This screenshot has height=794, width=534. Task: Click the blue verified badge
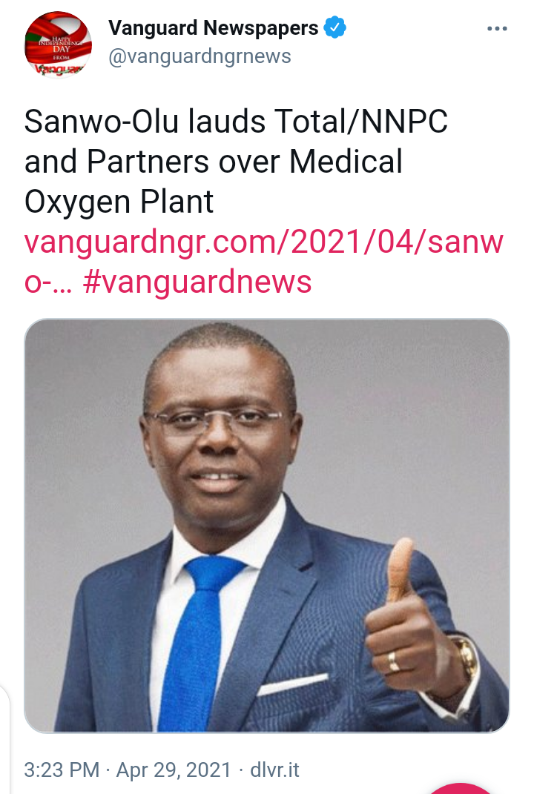[x=335, y=27]
